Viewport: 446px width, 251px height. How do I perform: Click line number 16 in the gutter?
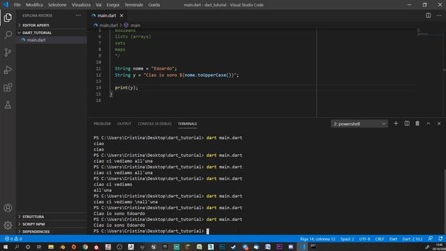98,100
